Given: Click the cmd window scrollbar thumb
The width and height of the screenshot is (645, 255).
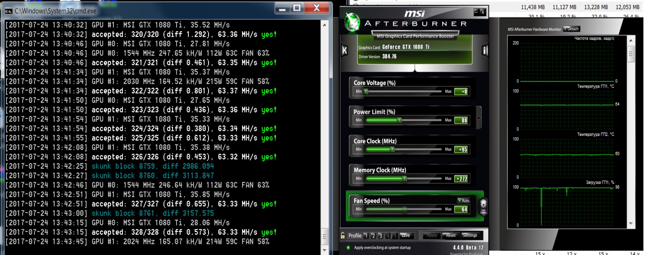Looking at the screenshot, I should (x=324, y=237).
